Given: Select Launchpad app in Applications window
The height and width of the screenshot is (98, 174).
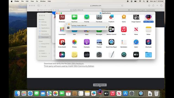Looking at the screenshot, I should pos(62,30).
